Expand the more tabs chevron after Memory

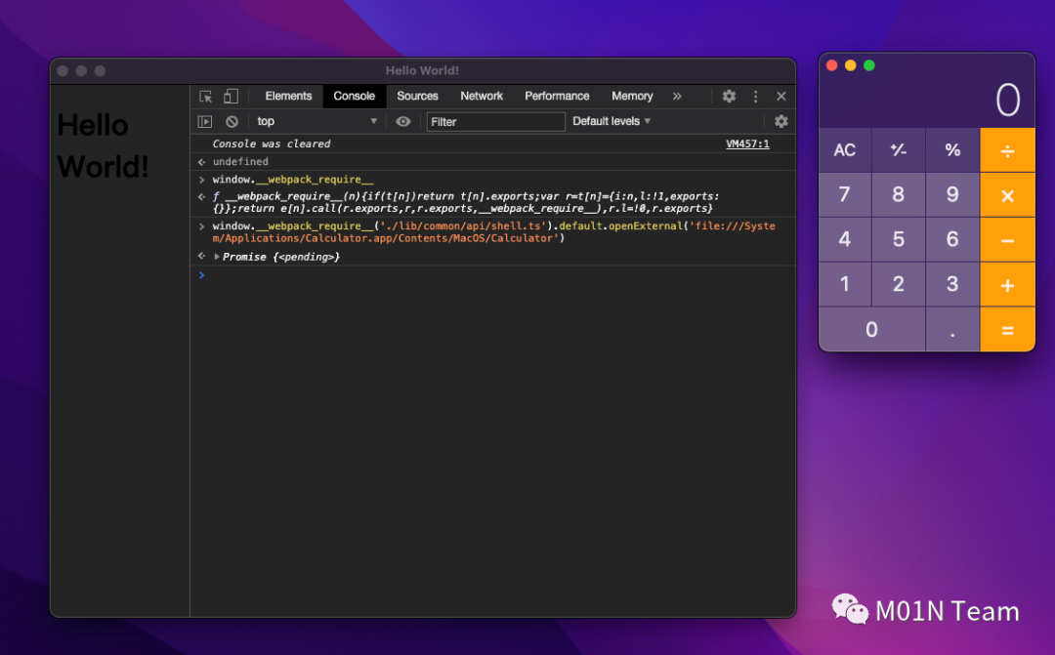click(677, 97)
